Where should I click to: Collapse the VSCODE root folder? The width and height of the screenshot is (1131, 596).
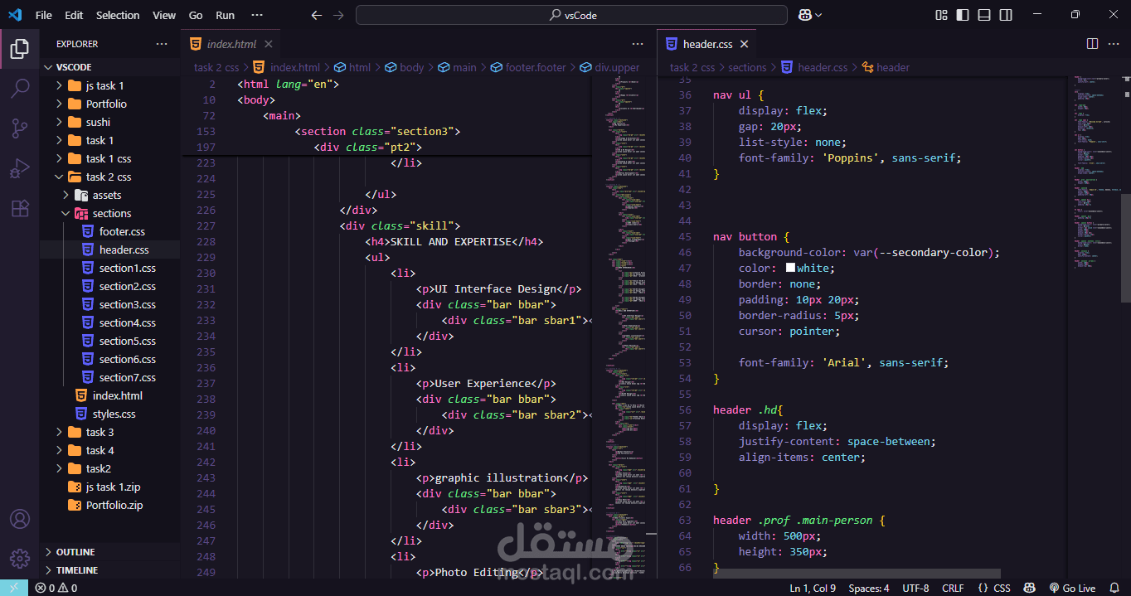[x=48, y=67]
